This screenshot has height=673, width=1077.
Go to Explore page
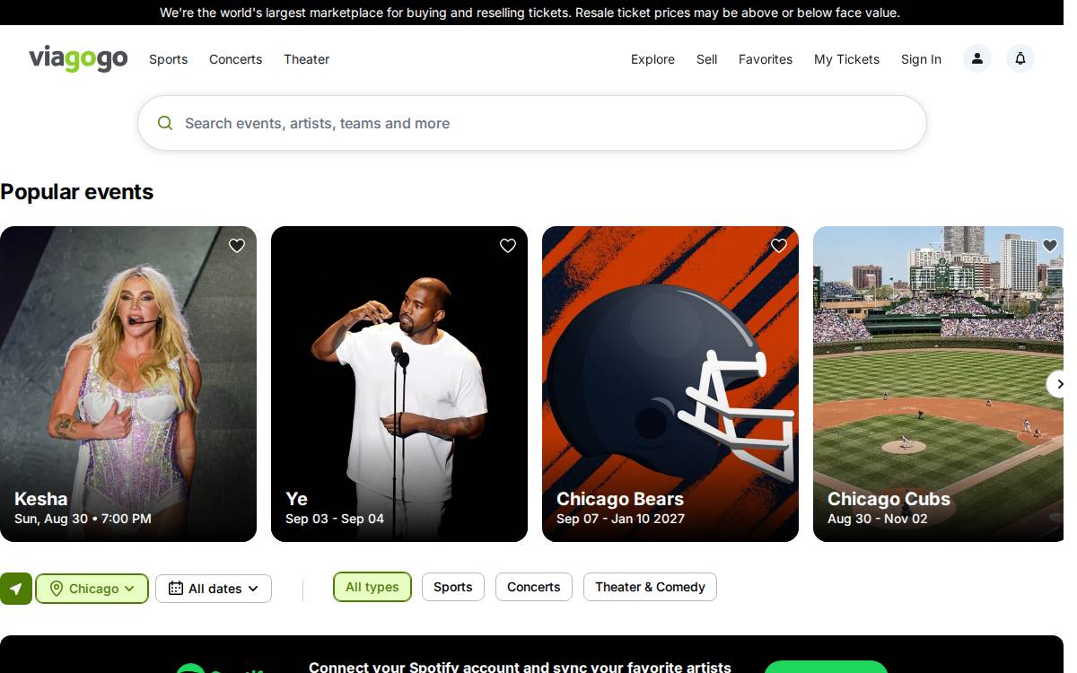(652, 59)
